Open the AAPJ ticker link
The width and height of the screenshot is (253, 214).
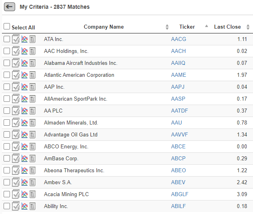coord(178,87)
